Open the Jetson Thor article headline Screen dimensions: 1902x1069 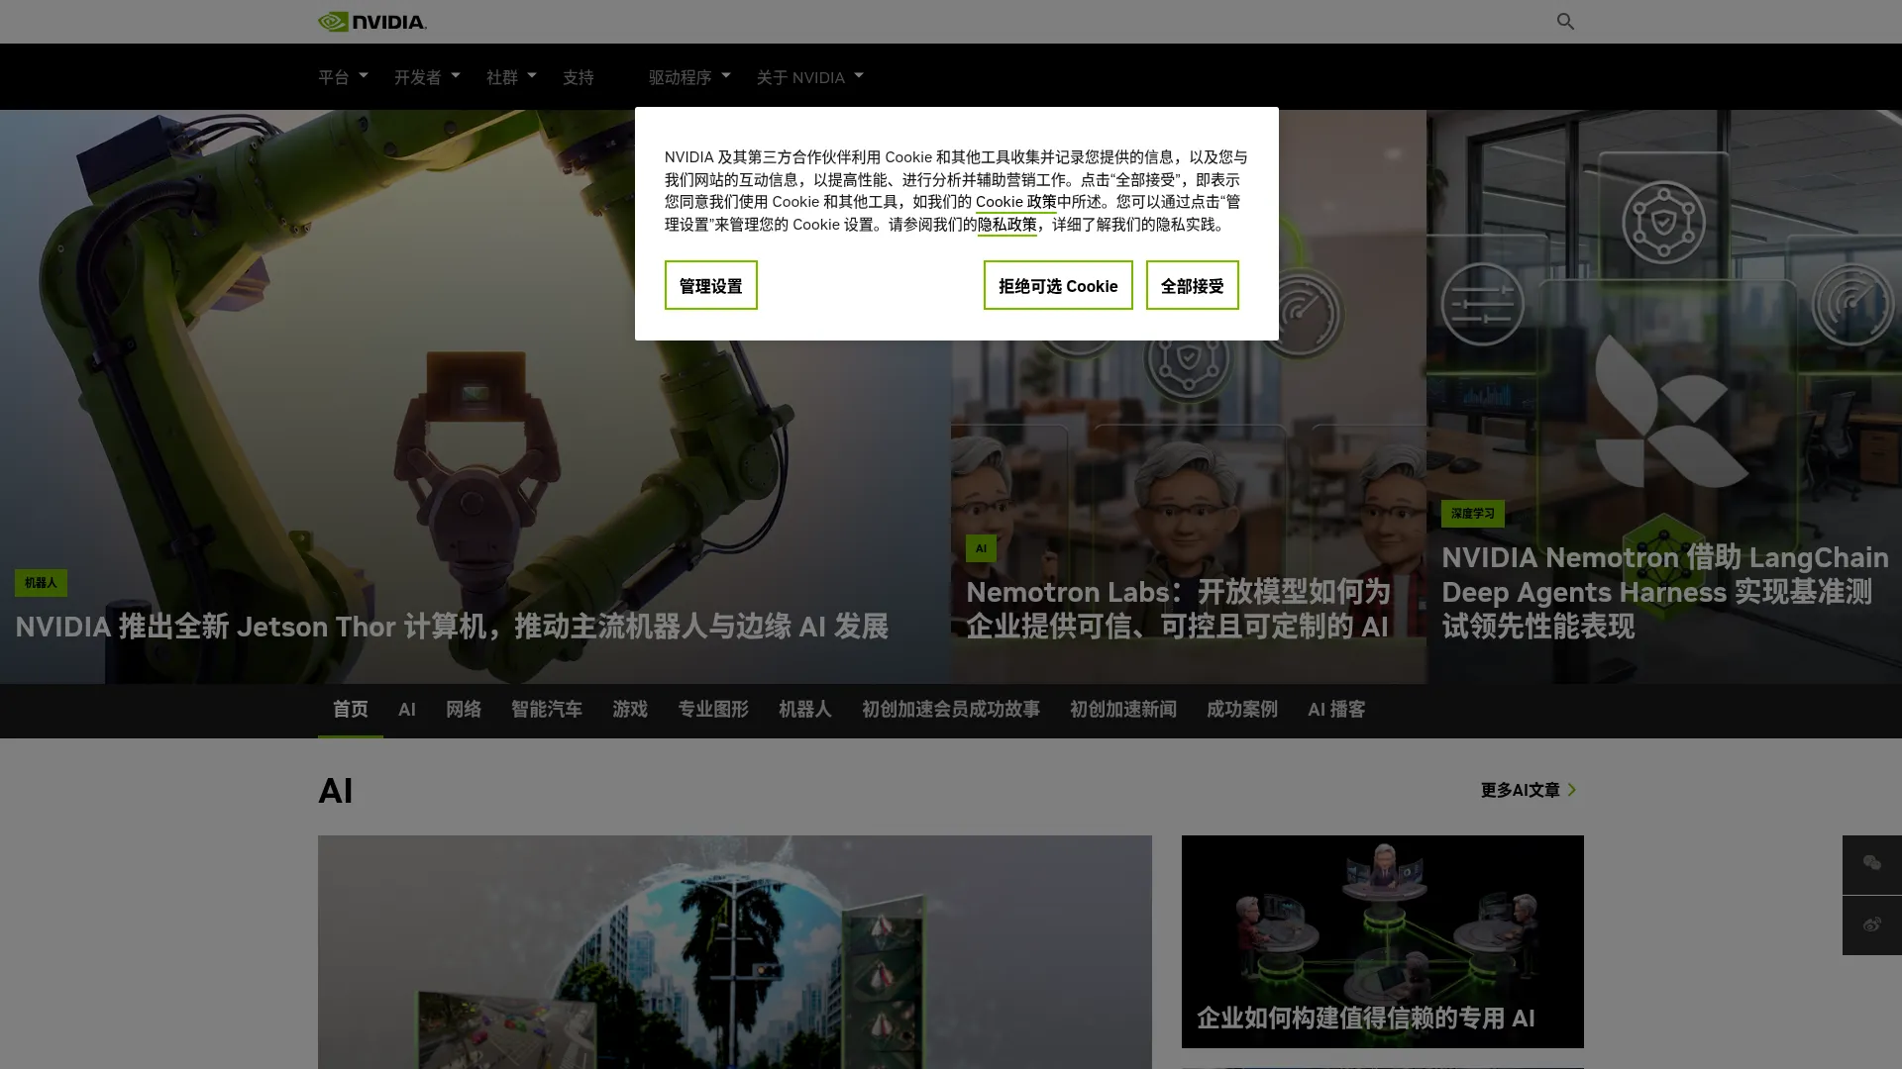click(452, 627)
